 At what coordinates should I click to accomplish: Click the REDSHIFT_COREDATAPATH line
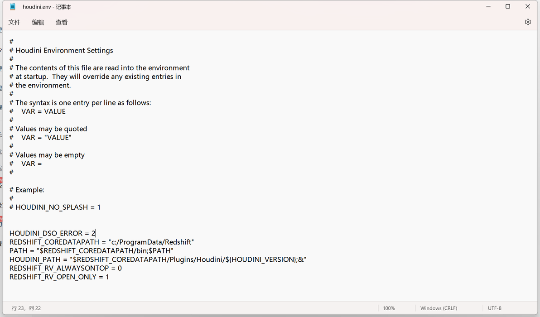101,242
